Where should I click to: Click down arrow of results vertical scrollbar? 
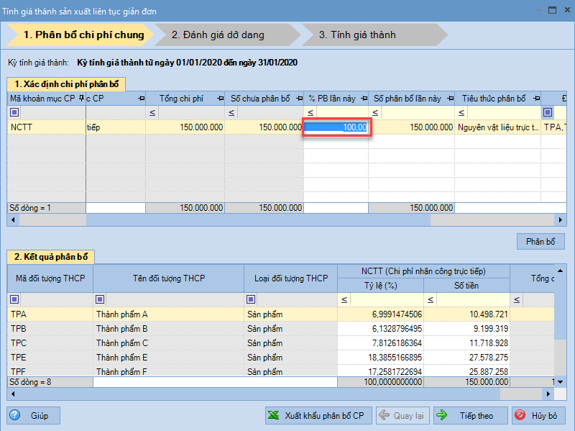(x=561, y=382)
